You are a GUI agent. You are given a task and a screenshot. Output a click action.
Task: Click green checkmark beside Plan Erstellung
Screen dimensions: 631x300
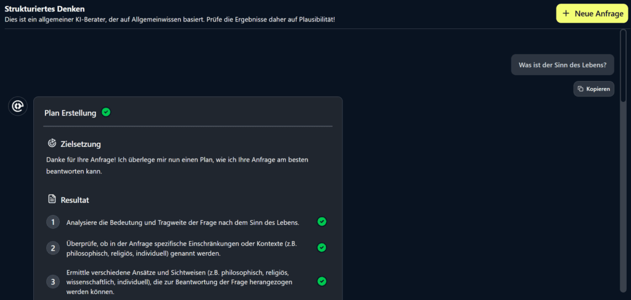click(106, 112)
